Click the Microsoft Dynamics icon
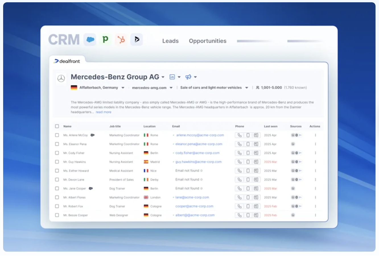Screen dimensions: 379x256 click(137, 40)
